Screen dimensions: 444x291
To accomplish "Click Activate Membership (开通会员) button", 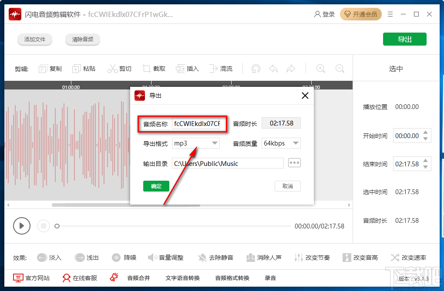I will (x=361, y=14).
